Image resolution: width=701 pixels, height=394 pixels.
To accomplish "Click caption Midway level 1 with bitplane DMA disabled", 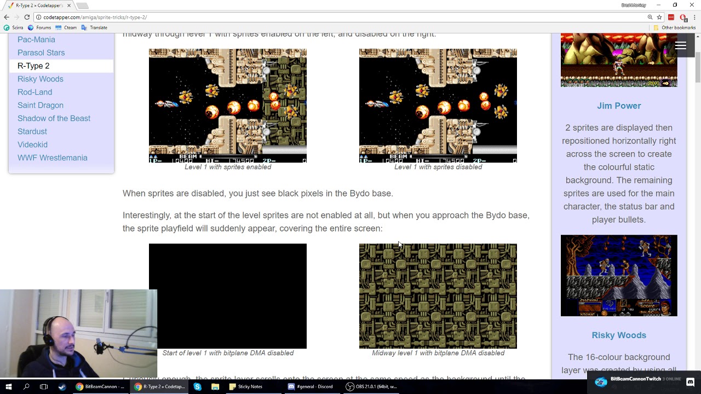I will coord(438,353).
